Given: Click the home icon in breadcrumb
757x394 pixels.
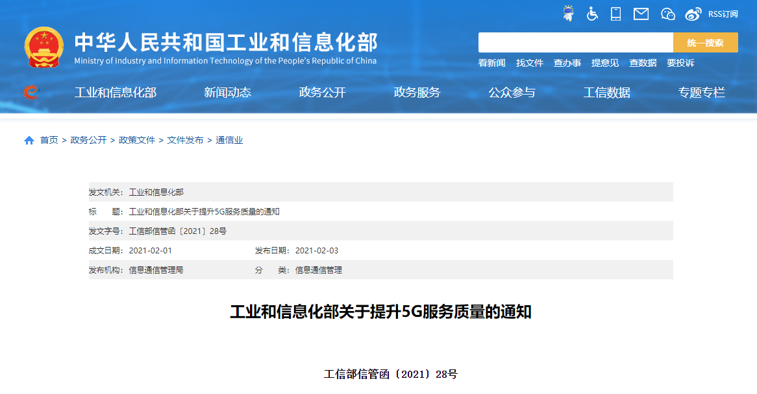Looking at the screenshot, I should click(29, 141).
